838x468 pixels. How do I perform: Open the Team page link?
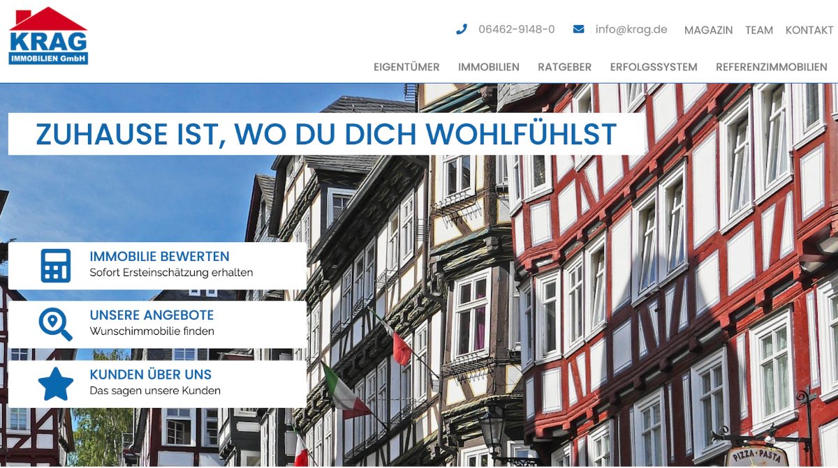pyautogui.click(x=758, y=30)
